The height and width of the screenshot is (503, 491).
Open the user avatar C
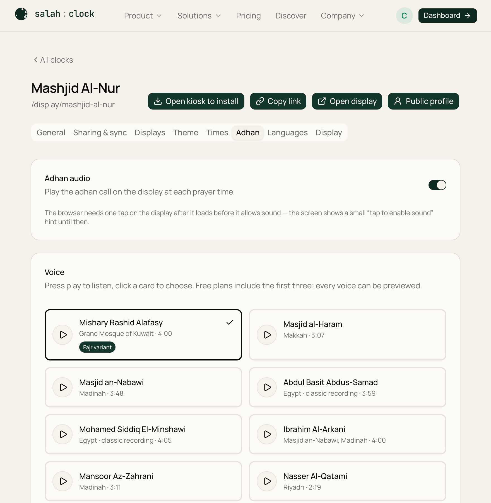pyautogui.click(x=404, y=16)
